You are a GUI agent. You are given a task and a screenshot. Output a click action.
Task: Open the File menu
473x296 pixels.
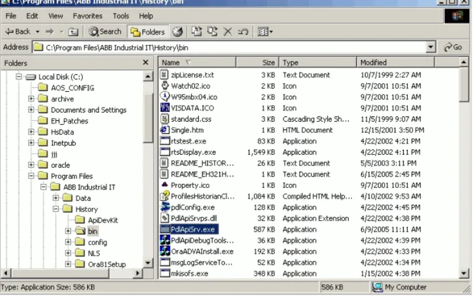(x=11, y=16)
